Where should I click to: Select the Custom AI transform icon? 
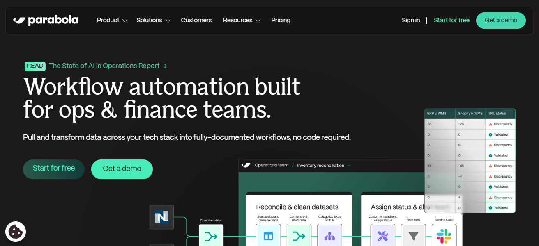(382, 236)
